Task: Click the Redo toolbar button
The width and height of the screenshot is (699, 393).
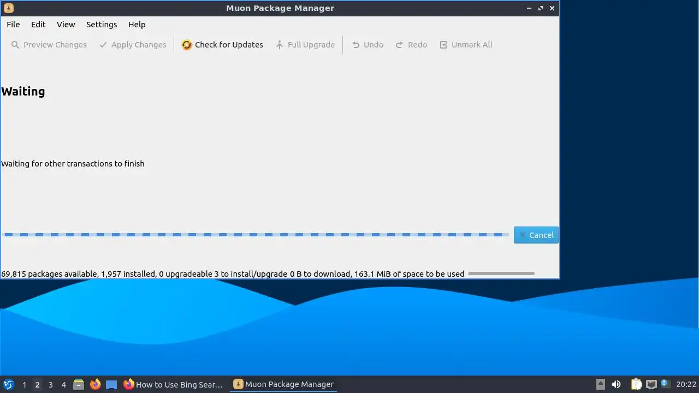Action: point(411,45)
